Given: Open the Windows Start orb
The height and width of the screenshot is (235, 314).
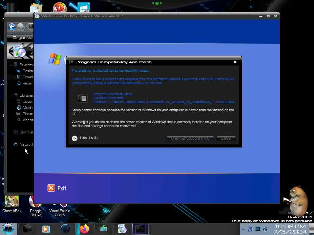Looking at the screenshot, I should (x=8, y=229).
